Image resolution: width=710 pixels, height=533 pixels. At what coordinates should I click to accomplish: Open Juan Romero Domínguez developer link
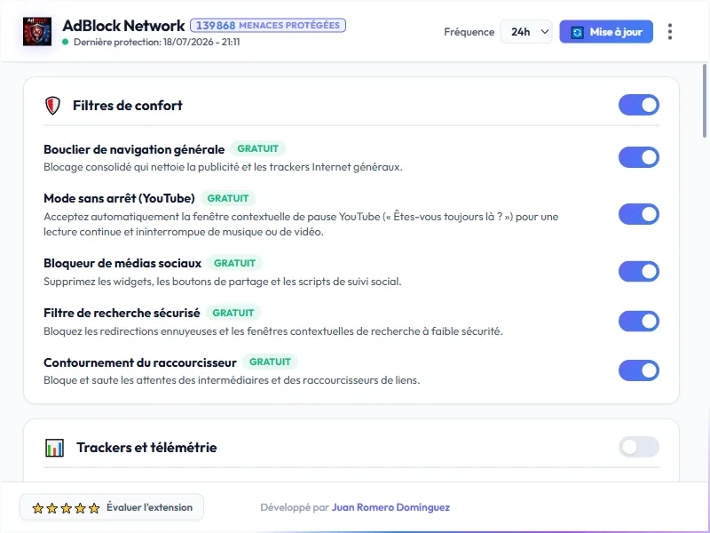click(390, 507)
